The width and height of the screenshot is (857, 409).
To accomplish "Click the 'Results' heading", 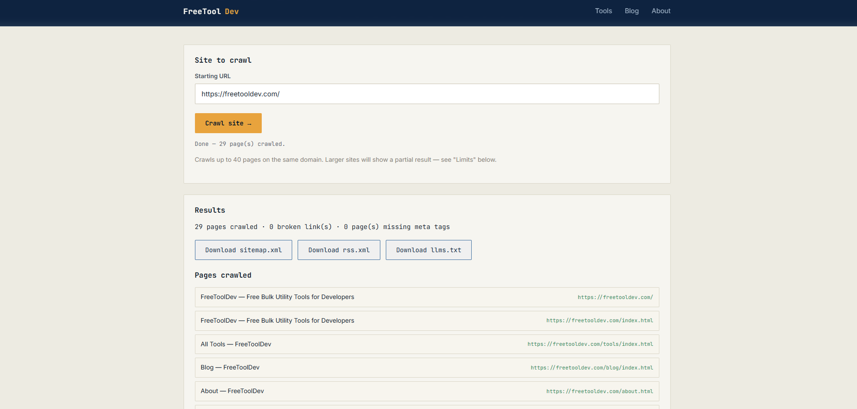I will pyautogui.click(x=210, y=210).
